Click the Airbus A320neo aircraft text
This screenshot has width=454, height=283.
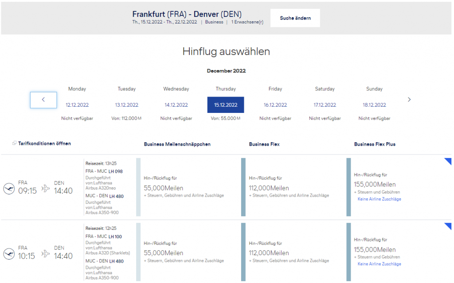101,188
